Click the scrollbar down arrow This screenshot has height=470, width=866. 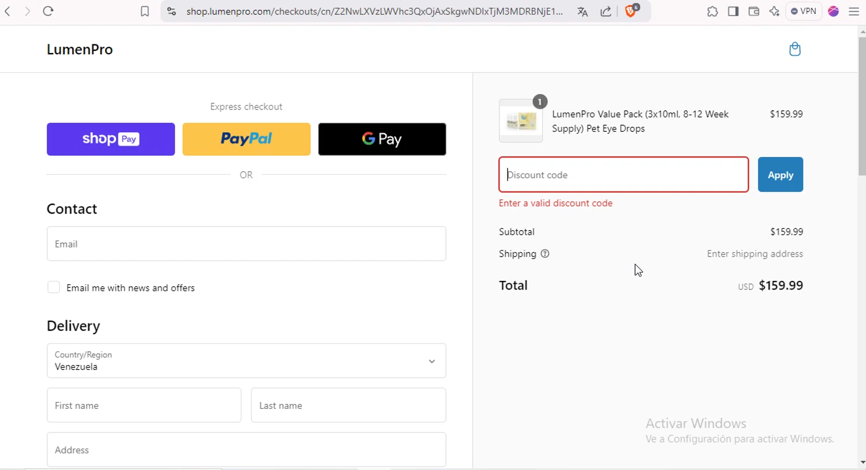point(862,463)
